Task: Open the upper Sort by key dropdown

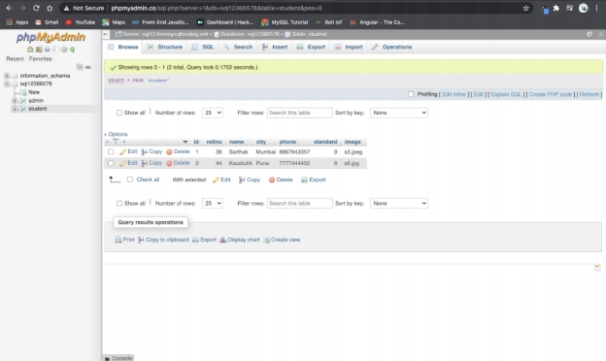Action: [399, 113]
